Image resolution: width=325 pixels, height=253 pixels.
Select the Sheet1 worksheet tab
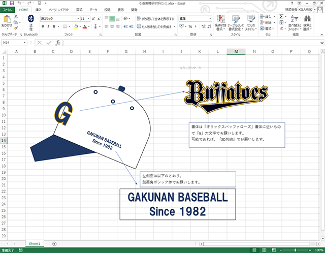35,244
